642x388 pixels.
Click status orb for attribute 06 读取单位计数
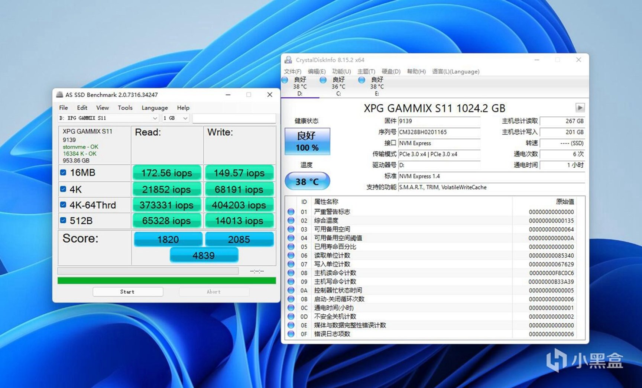(x=291, y=255)
